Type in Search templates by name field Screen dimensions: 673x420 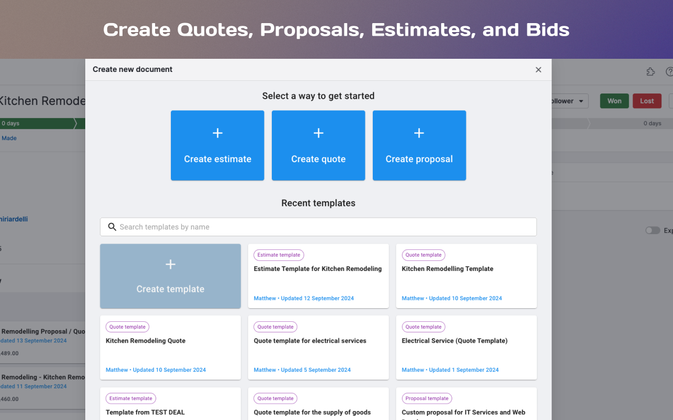tap(326, 227)
